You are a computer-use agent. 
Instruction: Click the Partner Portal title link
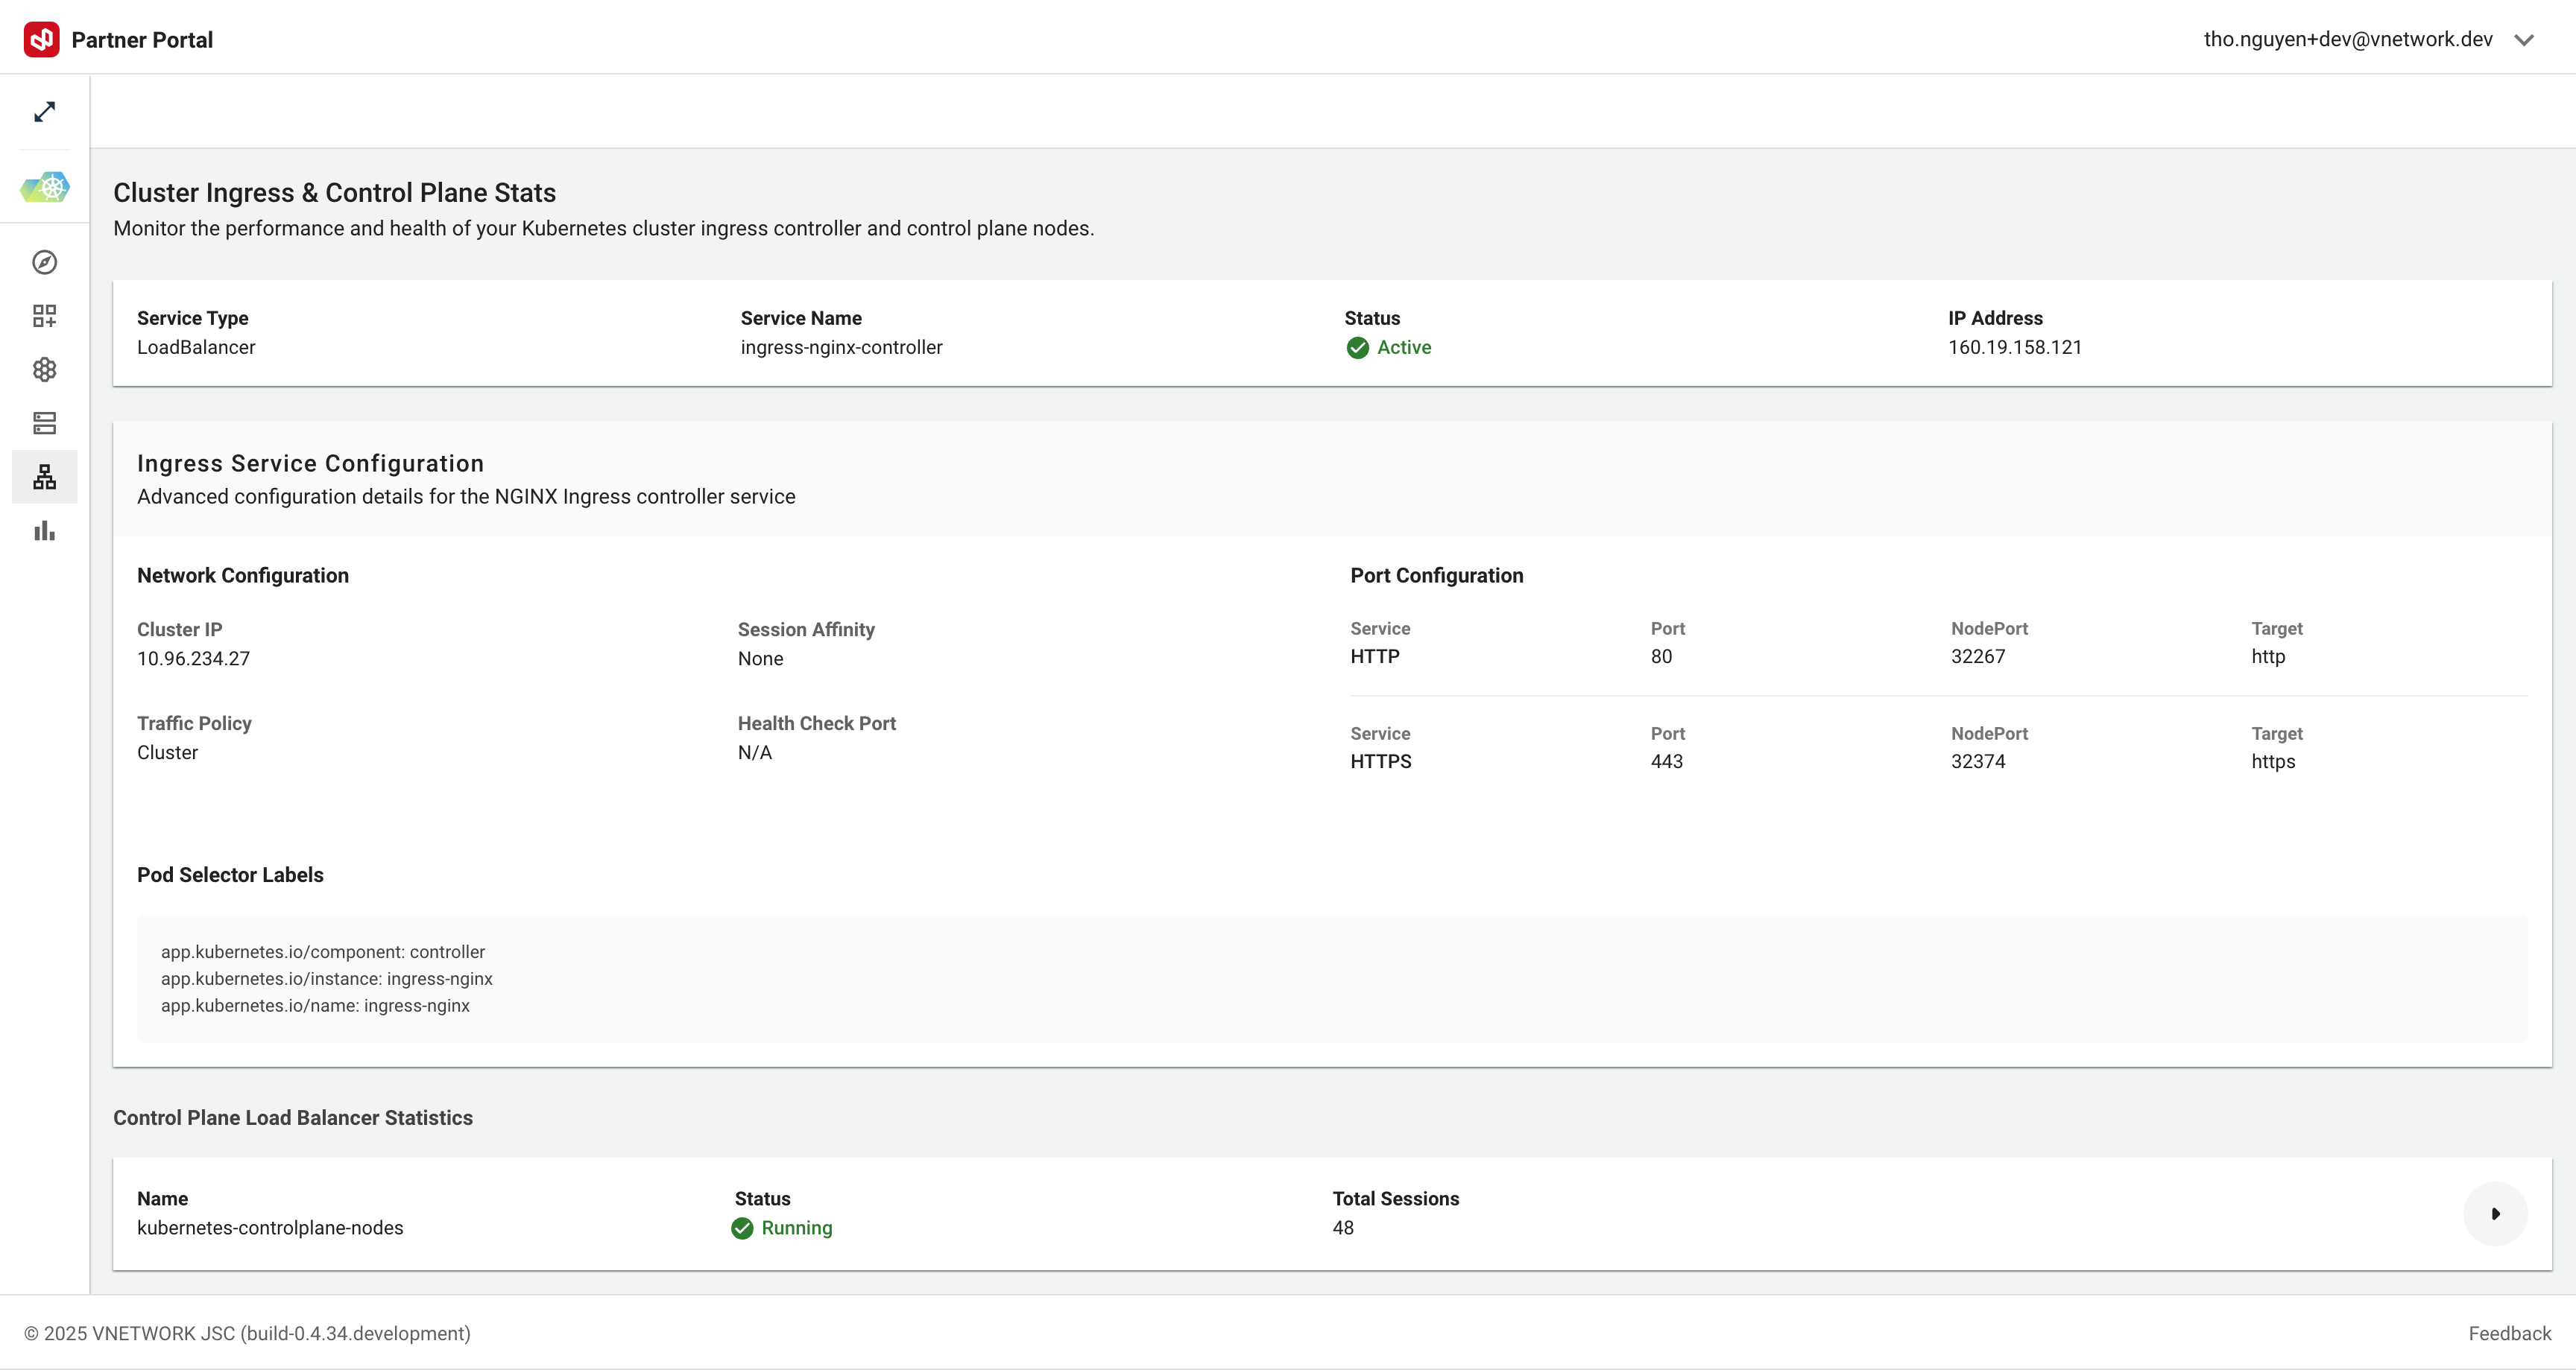pyautogui.click(x=142, y=40)
